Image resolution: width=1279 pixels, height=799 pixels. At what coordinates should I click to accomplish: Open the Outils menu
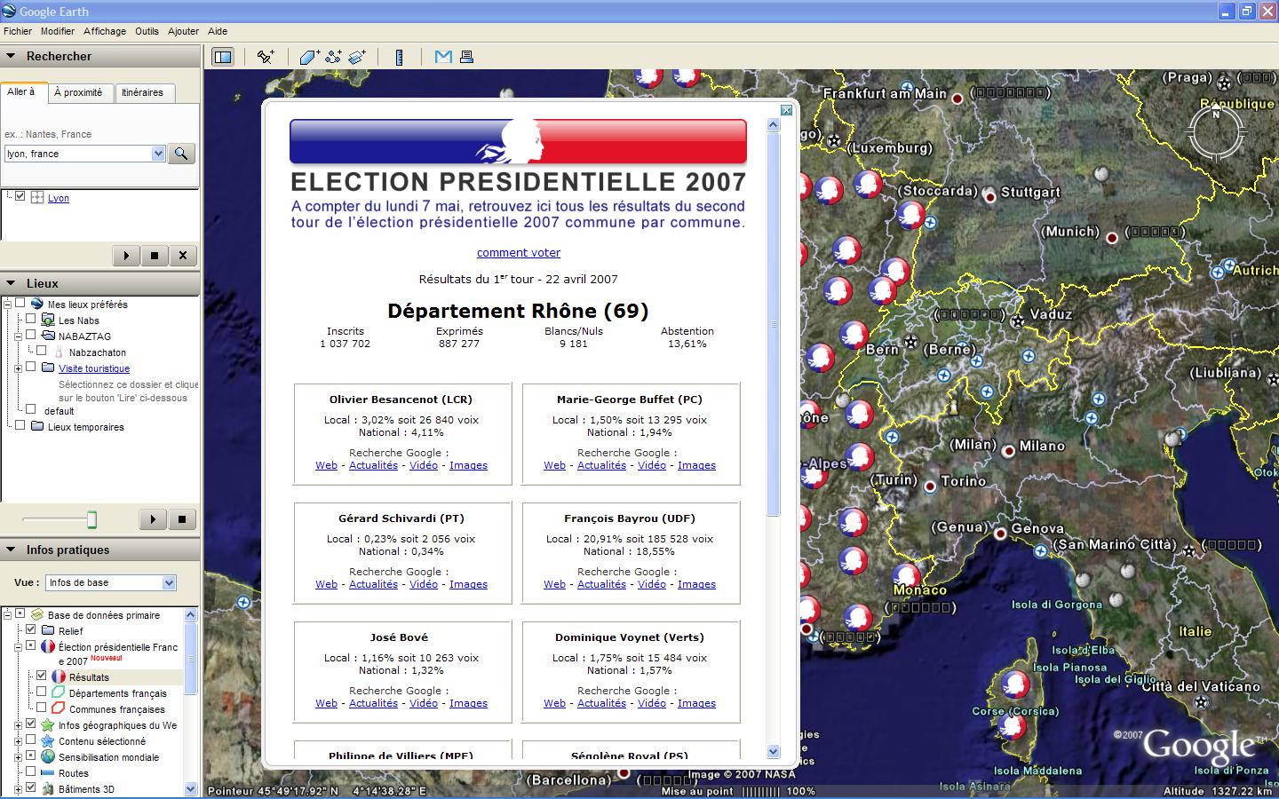pyautogui.click(x=147, y=31)
